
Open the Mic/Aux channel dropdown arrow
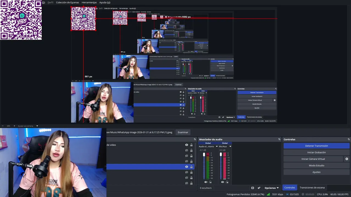pos(230,146)
